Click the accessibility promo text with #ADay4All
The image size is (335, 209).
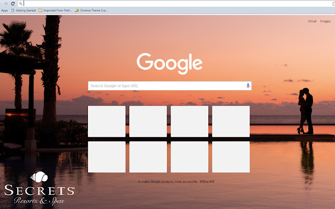coord(176,182)
